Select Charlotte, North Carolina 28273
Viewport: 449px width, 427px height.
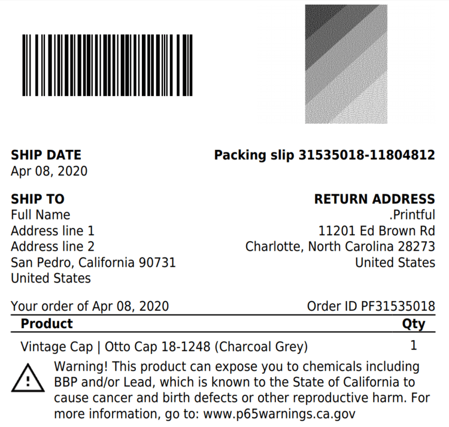tap(340, 246)
